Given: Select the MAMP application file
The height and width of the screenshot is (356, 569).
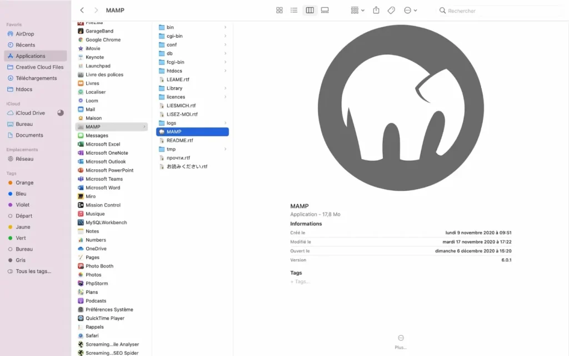Looking at the screenshot, I should (192, 132).
